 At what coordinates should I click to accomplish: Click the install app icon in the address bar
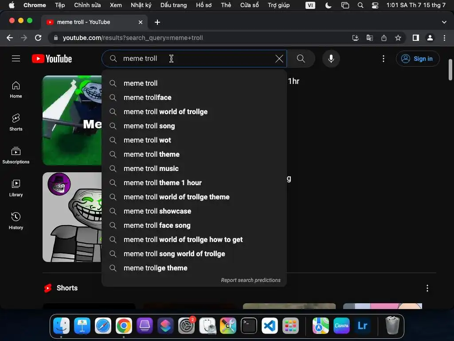355,38
